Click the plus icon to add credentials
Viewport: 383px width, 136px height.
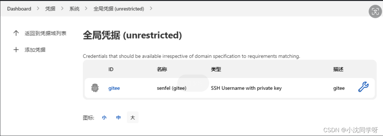[16, 50]
